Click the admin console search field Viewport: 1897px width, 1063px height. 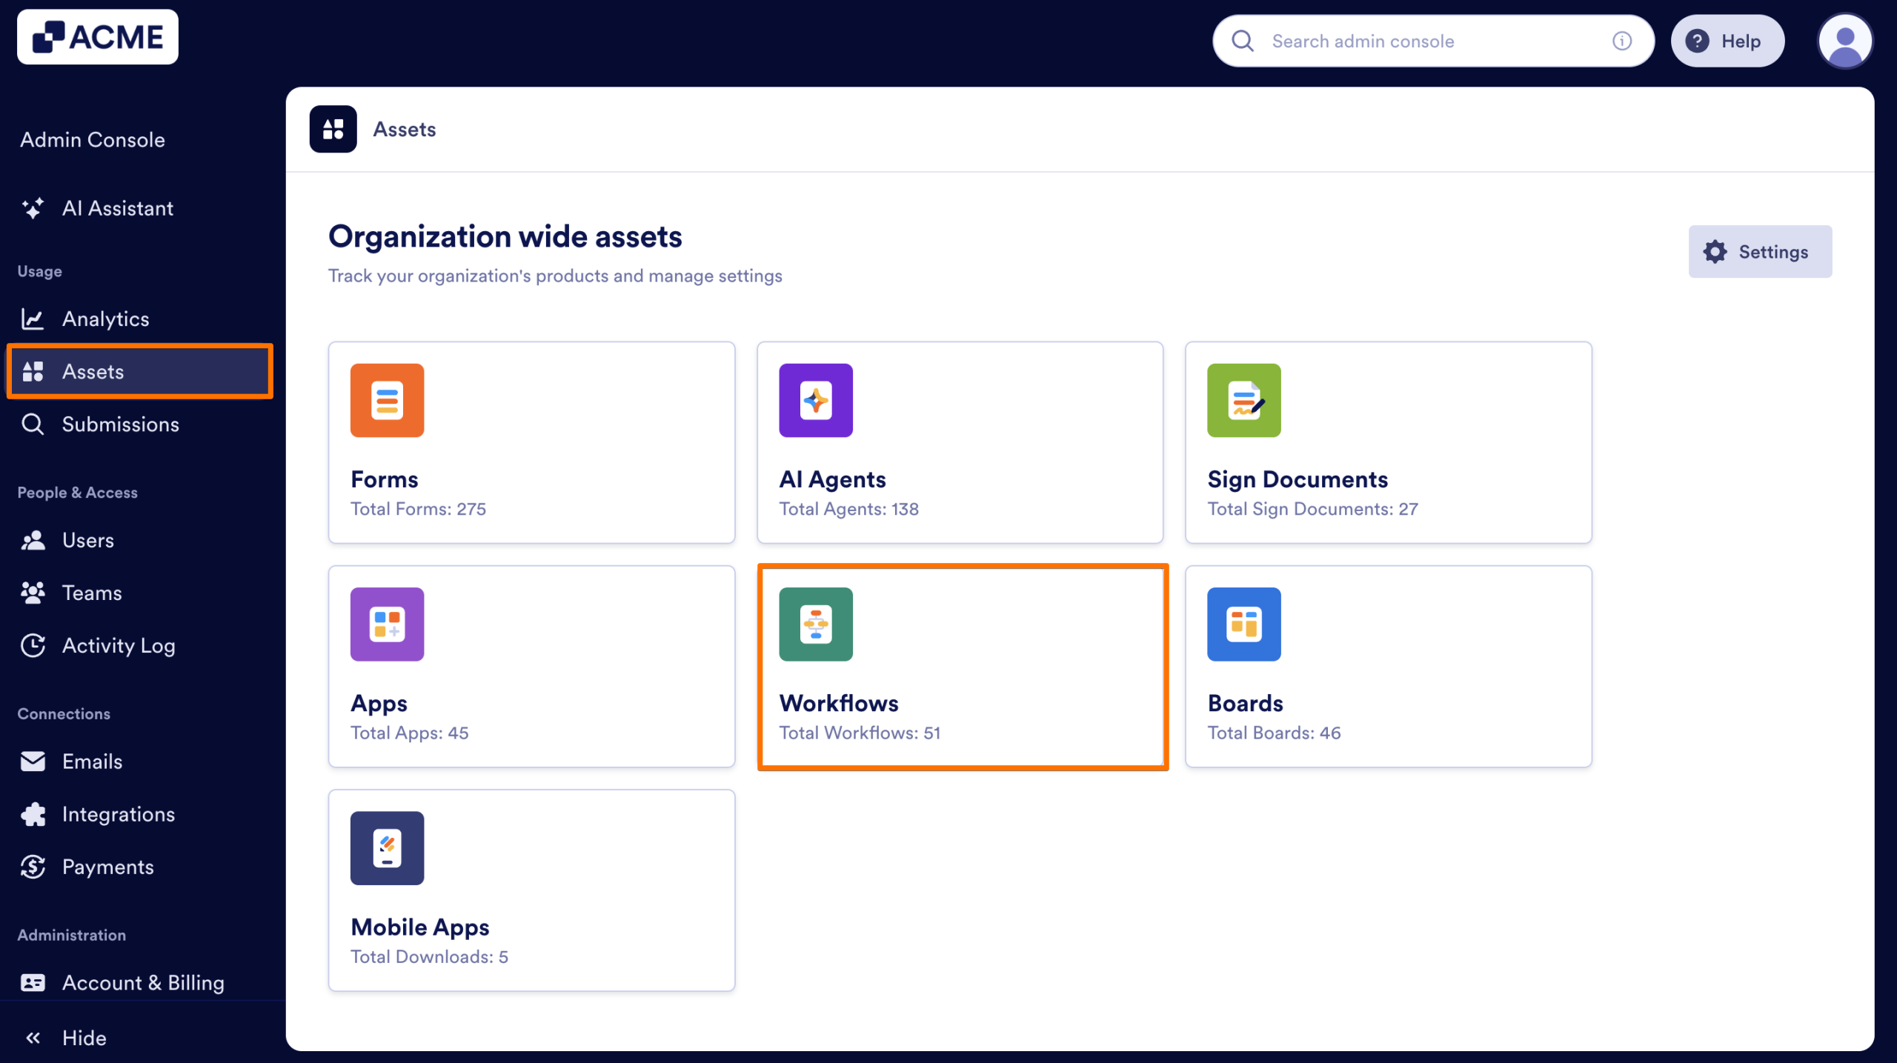1408,41
